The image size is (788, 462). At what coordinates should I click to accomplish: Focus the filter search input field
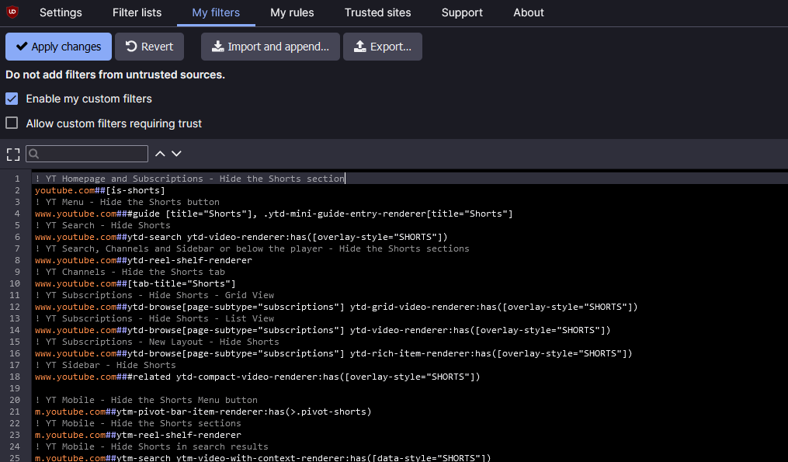point(92,154)
